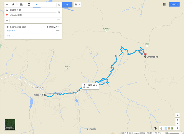Show more travel modes via the ellipsis

(43, 5)
